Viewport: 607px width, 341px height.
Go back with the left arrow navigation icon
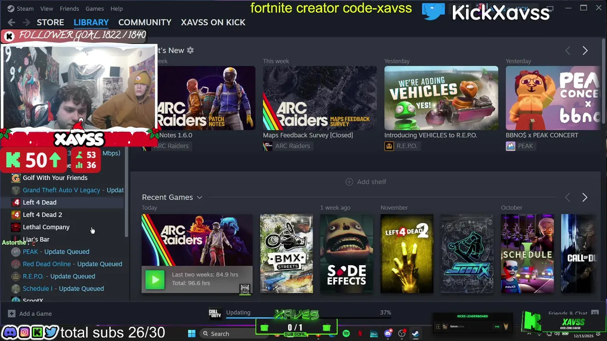pyautogui.click(x=11, y=22)
